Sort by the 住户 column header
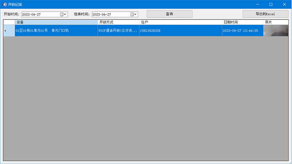 (x=181, y=22)
